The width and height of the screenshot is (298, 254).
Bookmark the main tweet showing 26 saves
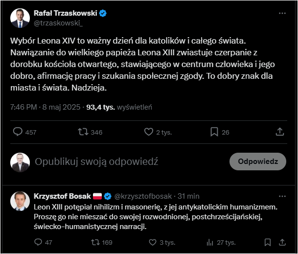pyautogui.click(x=214, y=132)
